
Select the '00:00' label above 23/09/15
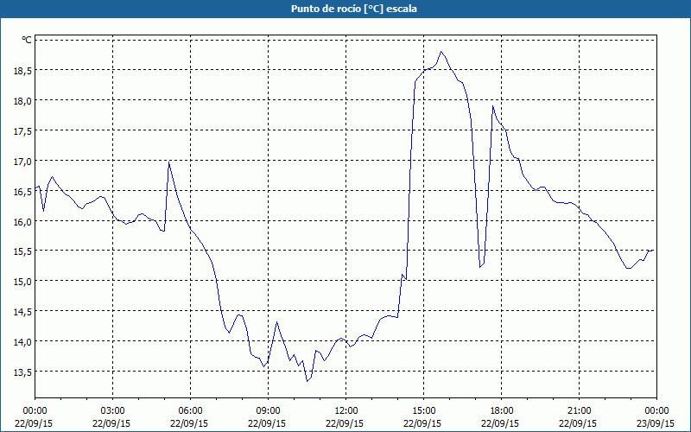pos(656,411)
